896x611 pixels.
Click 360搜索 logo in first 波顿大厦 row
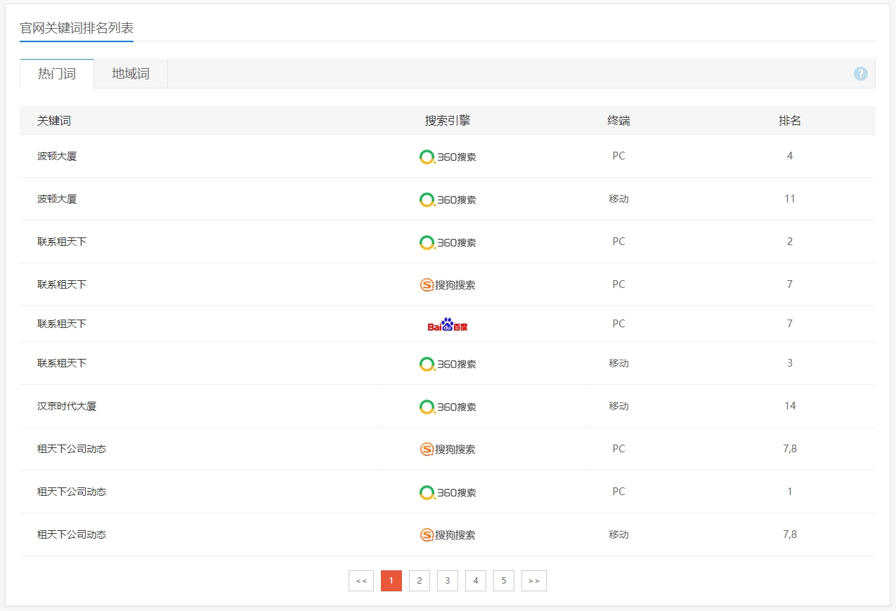(448, 157)
